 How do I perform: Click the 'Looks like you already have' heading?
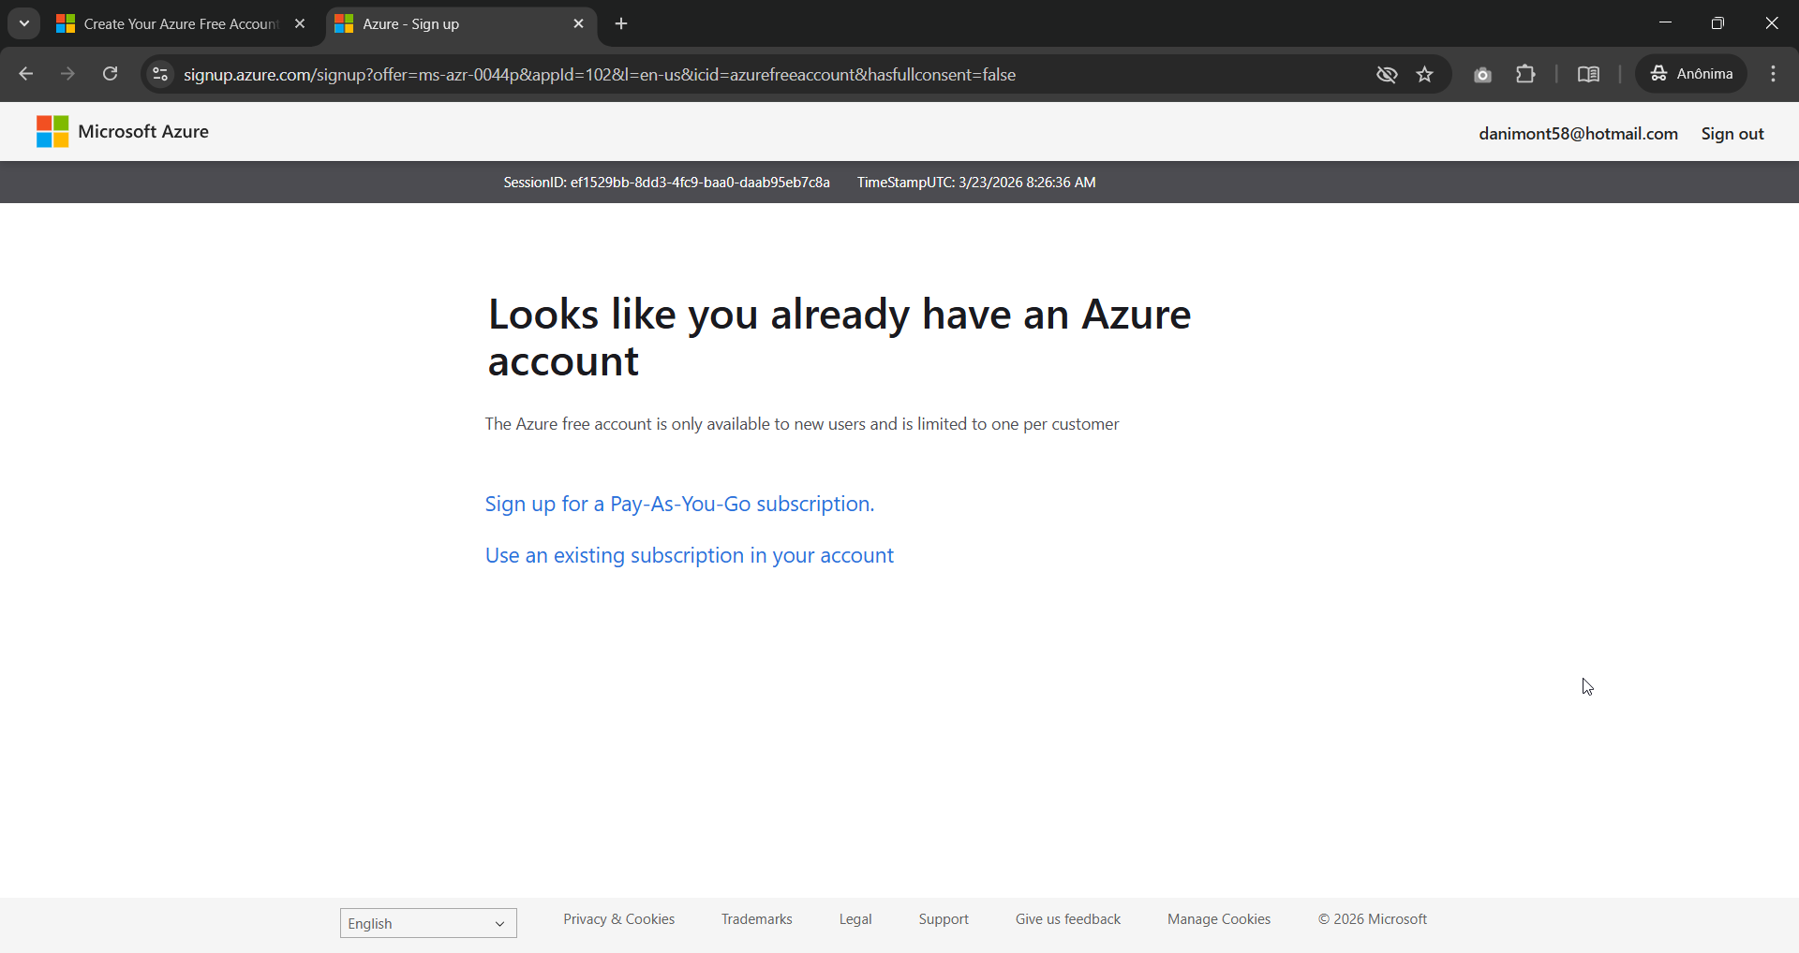point(839,337)
